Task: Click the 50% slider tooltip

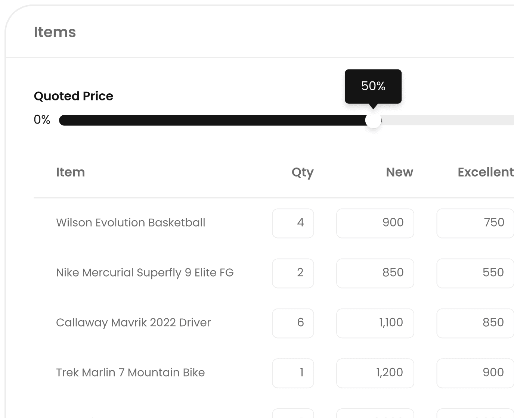Action: 373,86
